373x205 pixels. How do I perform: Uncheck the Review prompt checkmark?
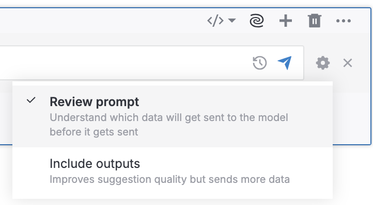pyautogui.click(x=31, y=100)
